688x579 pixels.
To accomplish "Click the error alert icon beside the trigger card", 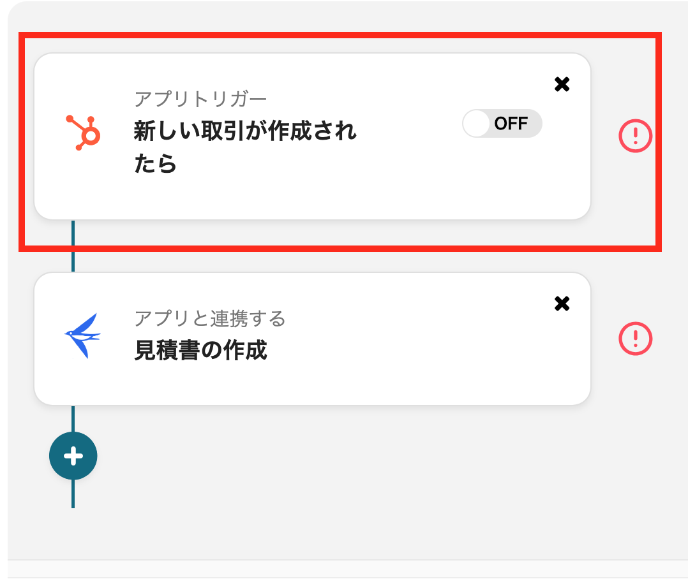I will 634,136.
